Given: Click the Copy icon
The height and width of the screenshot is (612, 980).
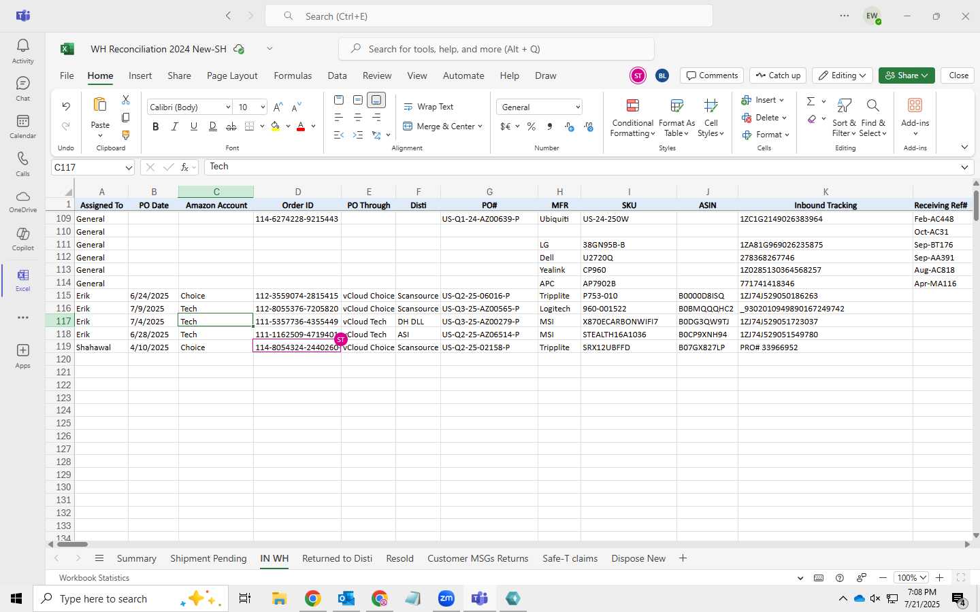Looking at the screenshot, I should point(125,118).
